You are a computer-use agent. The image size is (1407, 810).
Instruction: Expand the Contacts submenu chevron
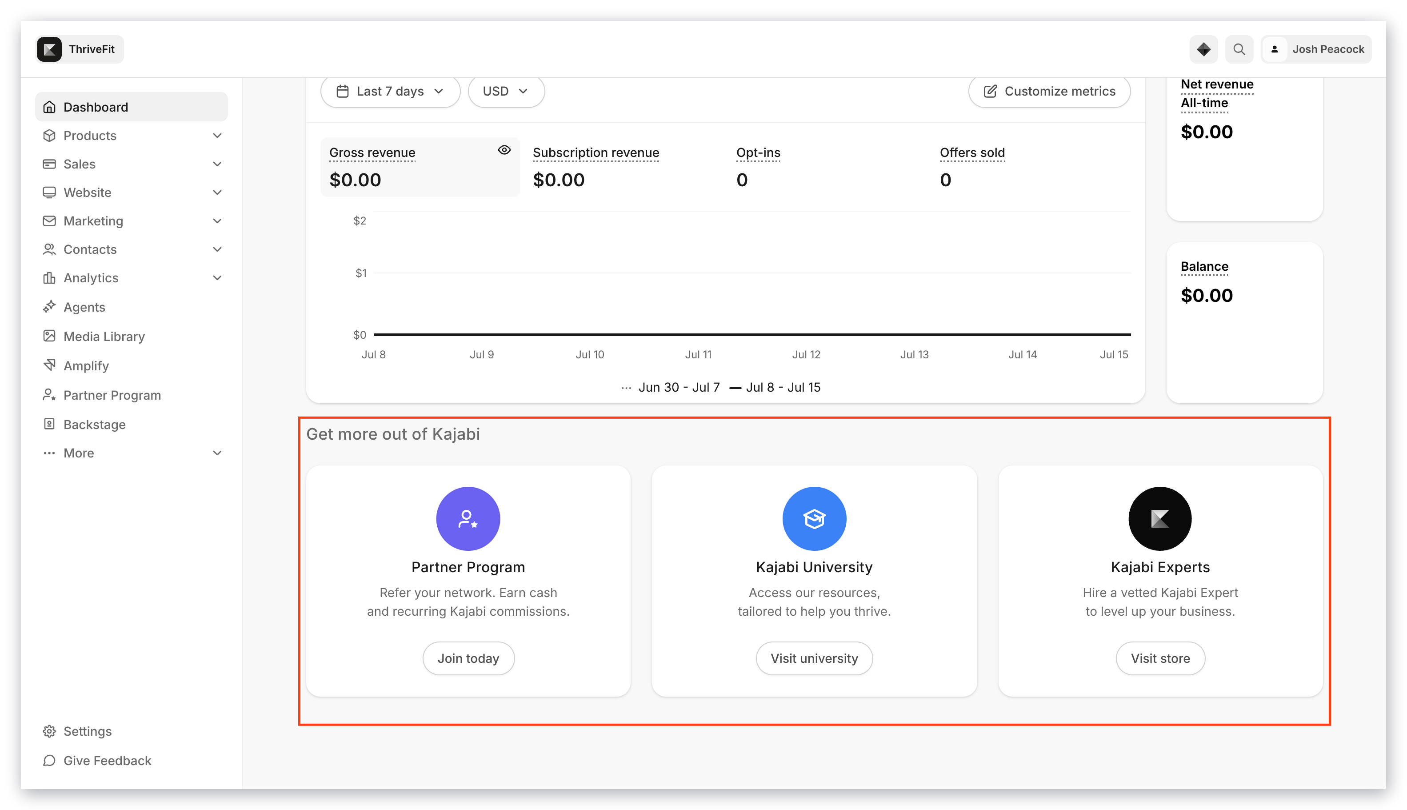(x=217, y=249)
